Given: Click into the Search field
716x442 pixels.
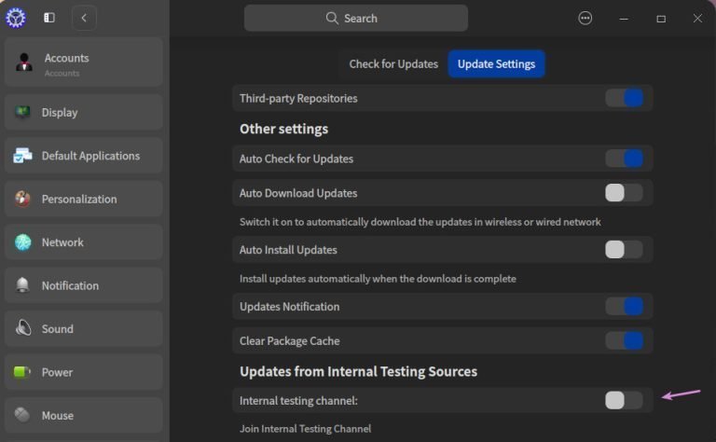Looking at the screenshot, I should (356, 19).
